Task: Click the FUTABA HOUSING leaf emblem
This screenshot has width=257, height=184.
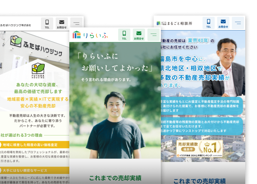Action: 38,69
